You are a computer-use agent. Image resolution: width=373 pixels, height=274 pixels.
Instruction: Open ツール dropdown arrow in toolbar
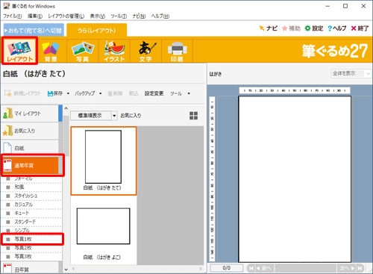point(189,93)
